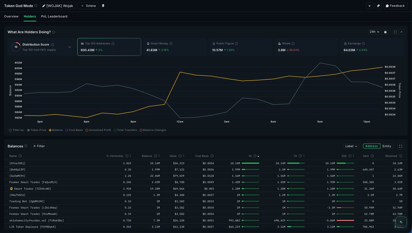Toggle Balance chart filter

pyautogui.click(x=56, y=130)
